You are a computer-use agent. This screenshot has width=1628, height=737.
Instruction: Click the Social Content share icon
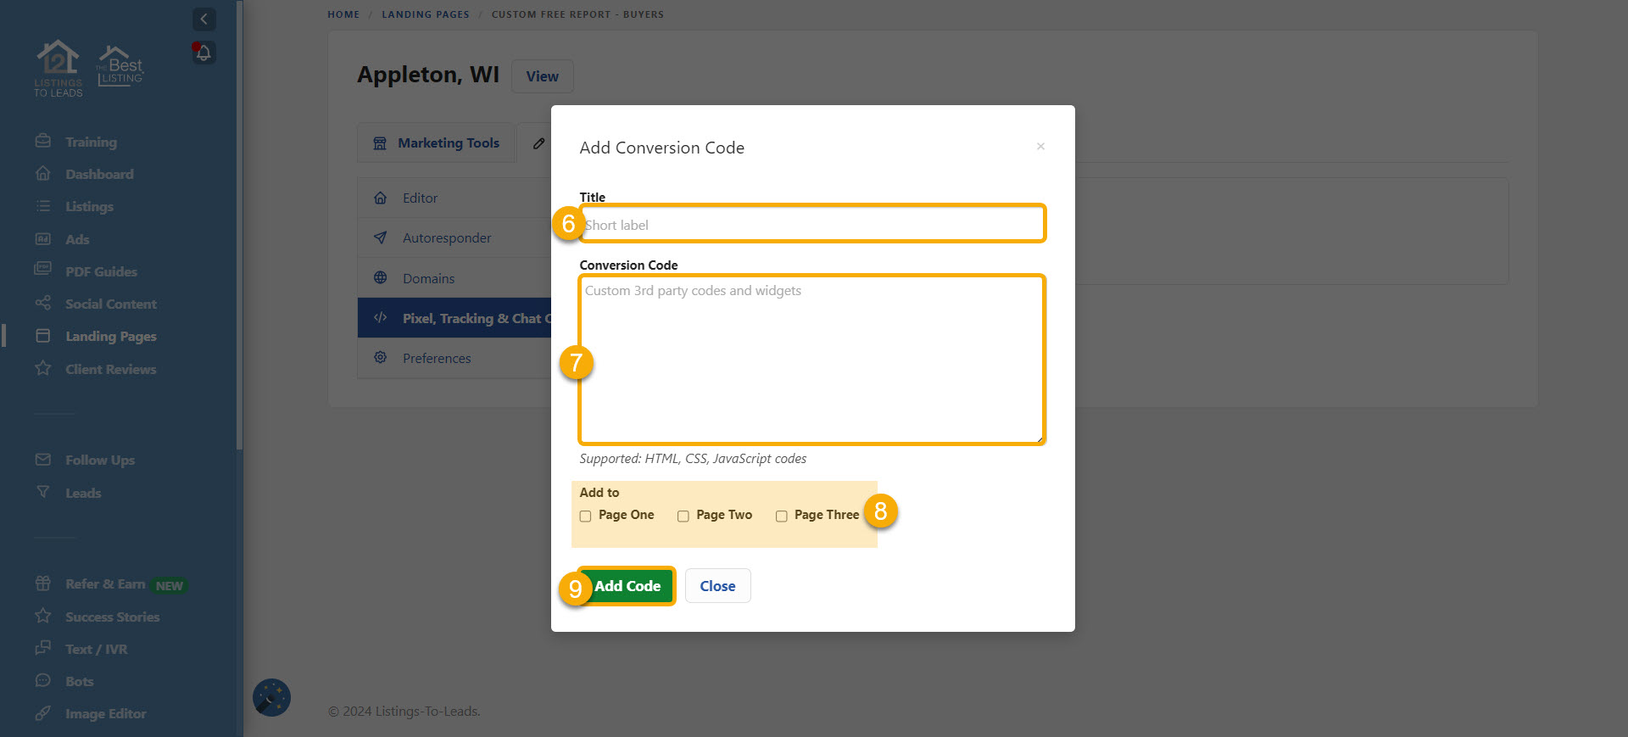click(x=43, y=304)
